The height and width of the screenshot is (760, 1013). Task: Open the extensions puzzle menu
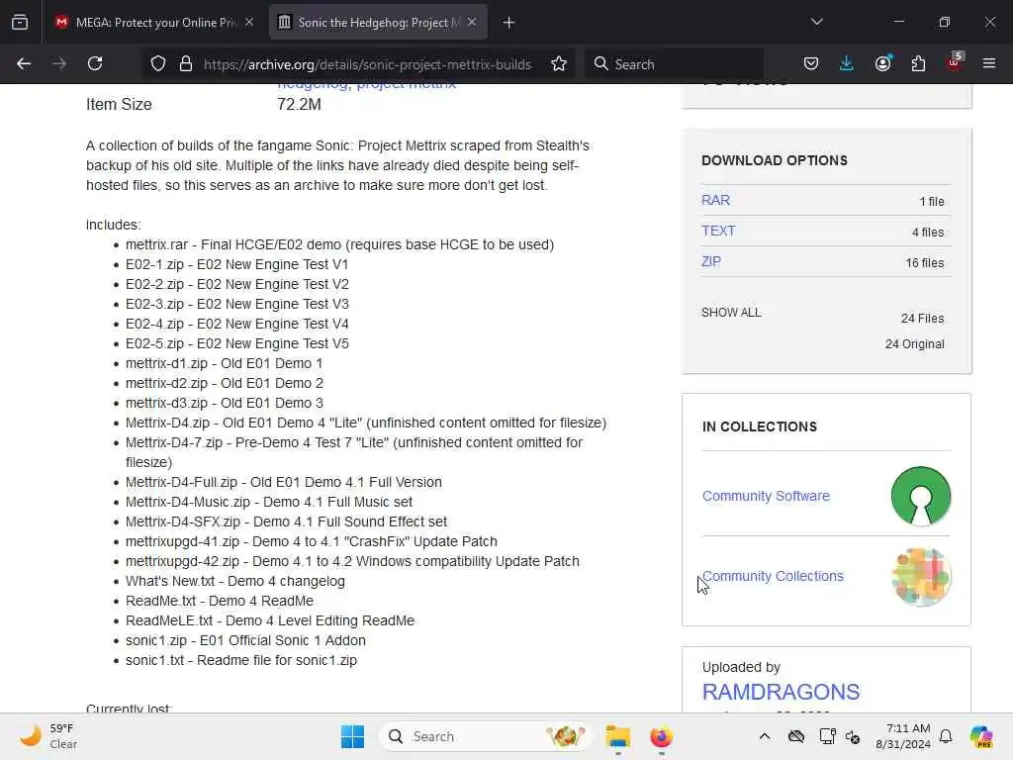coord(918,64)
